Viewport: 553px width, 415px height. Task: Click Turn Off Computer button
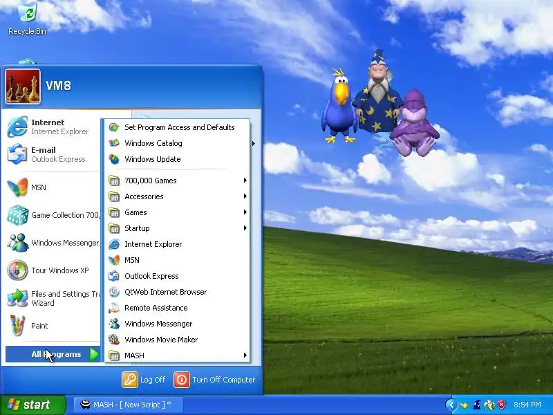tap(214, 380)
